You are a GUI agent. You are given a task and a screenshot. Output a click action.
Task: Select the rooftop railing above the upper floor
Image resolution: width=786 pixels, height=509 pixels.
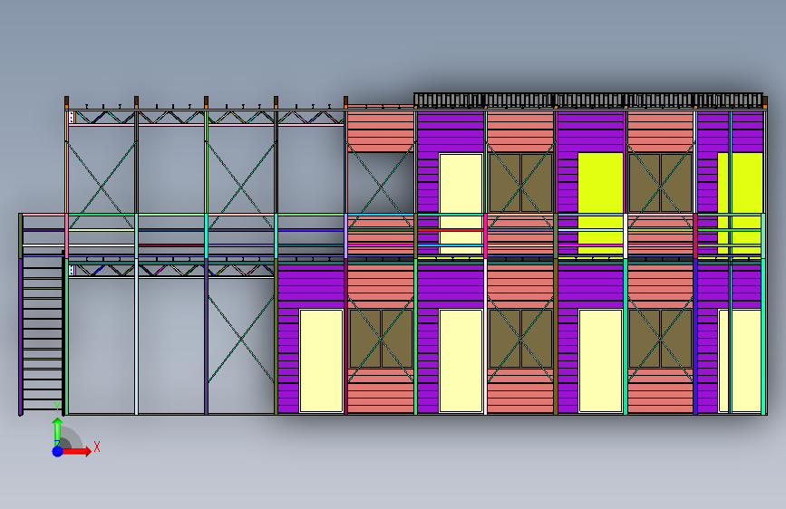click(588, 100)
